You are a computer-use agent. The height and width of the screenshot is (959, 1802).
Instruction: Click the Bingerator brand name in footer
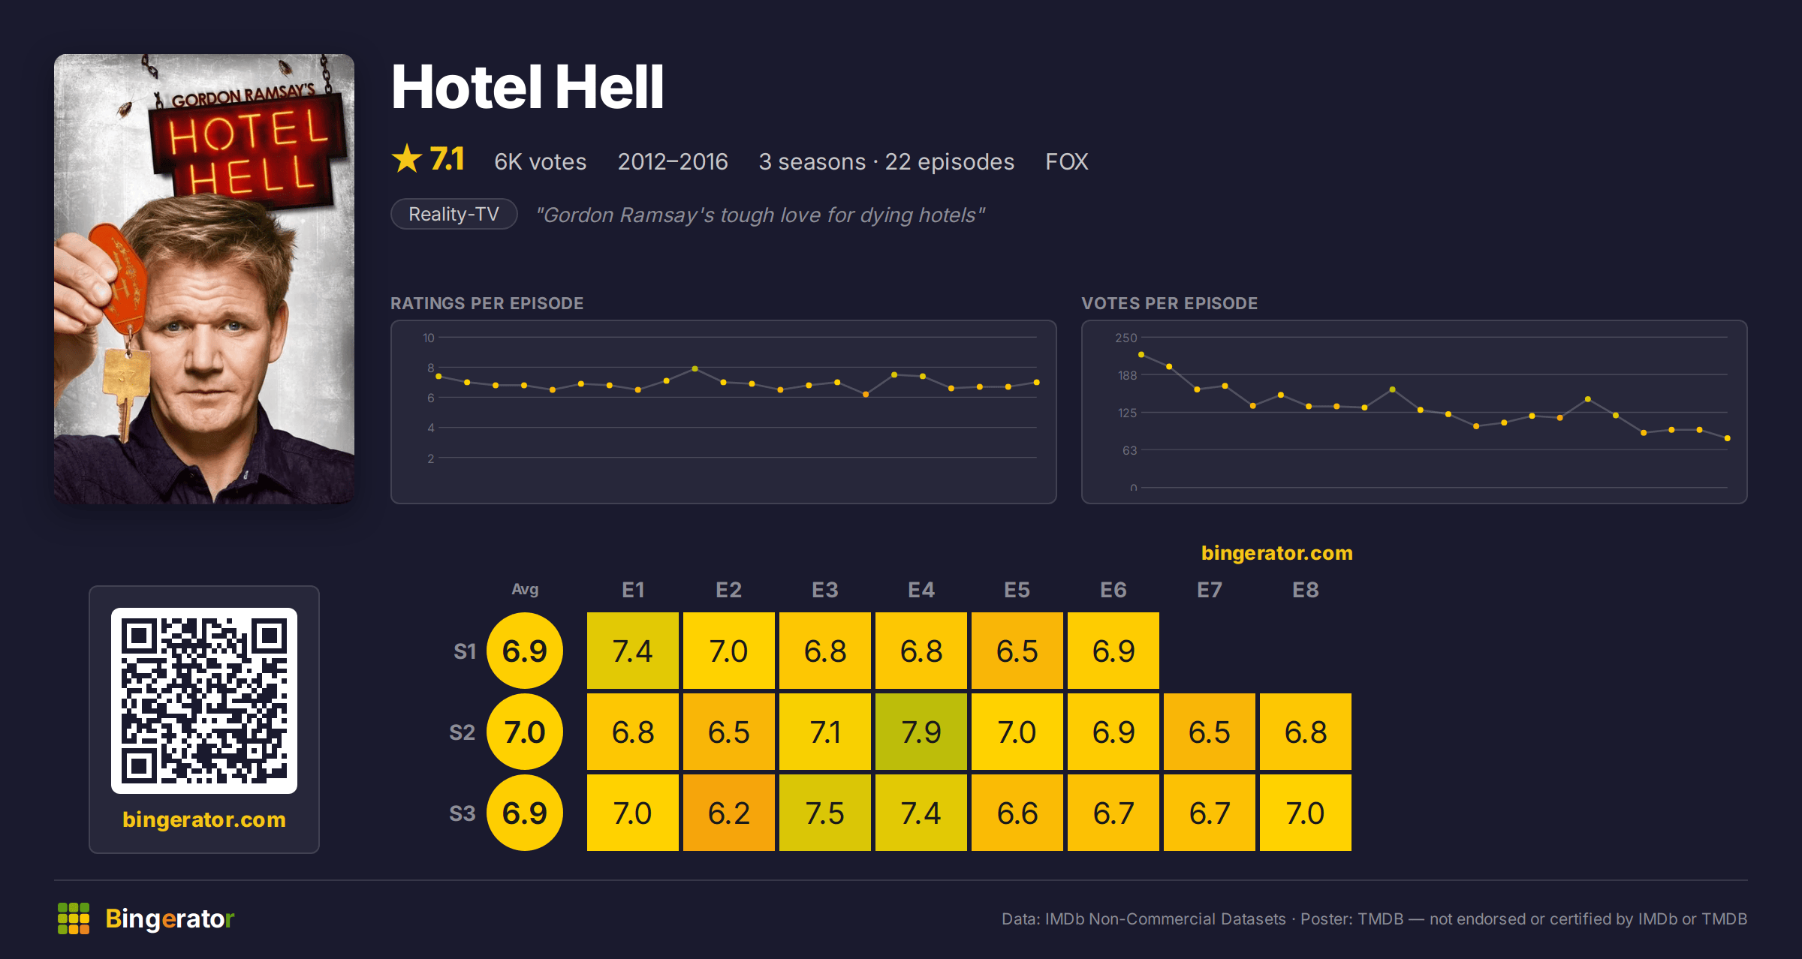170,918
